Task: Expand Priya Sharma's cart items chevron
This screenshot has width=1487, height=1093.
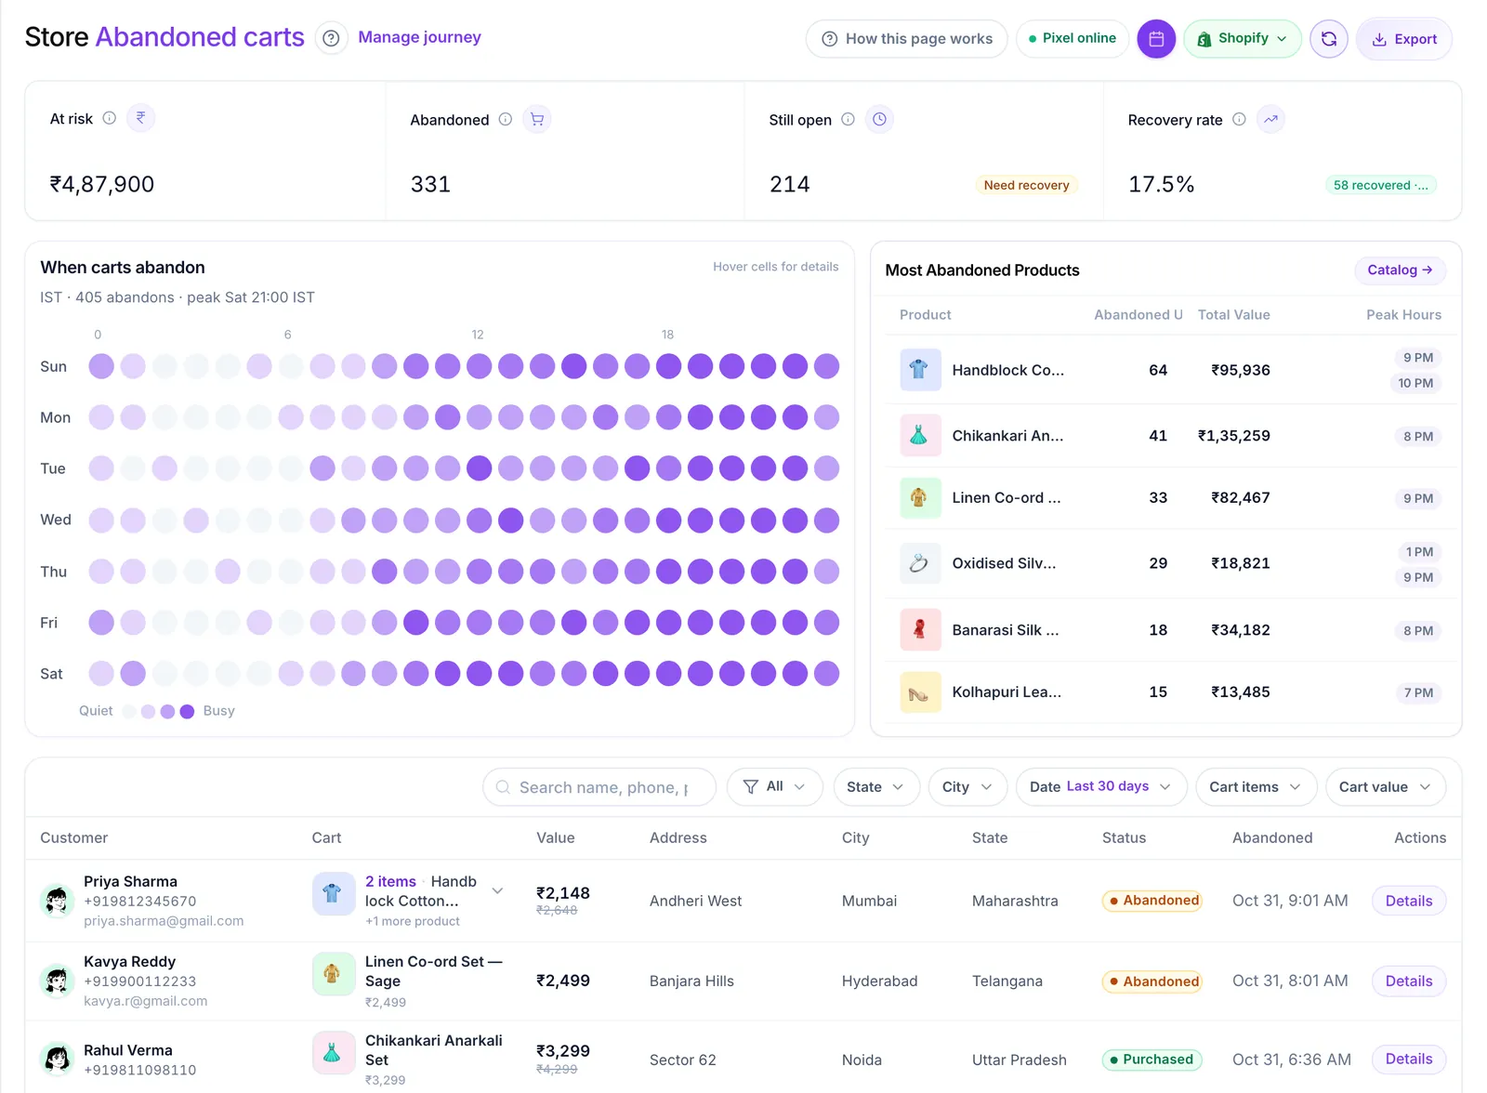Action: pos(497,890)
